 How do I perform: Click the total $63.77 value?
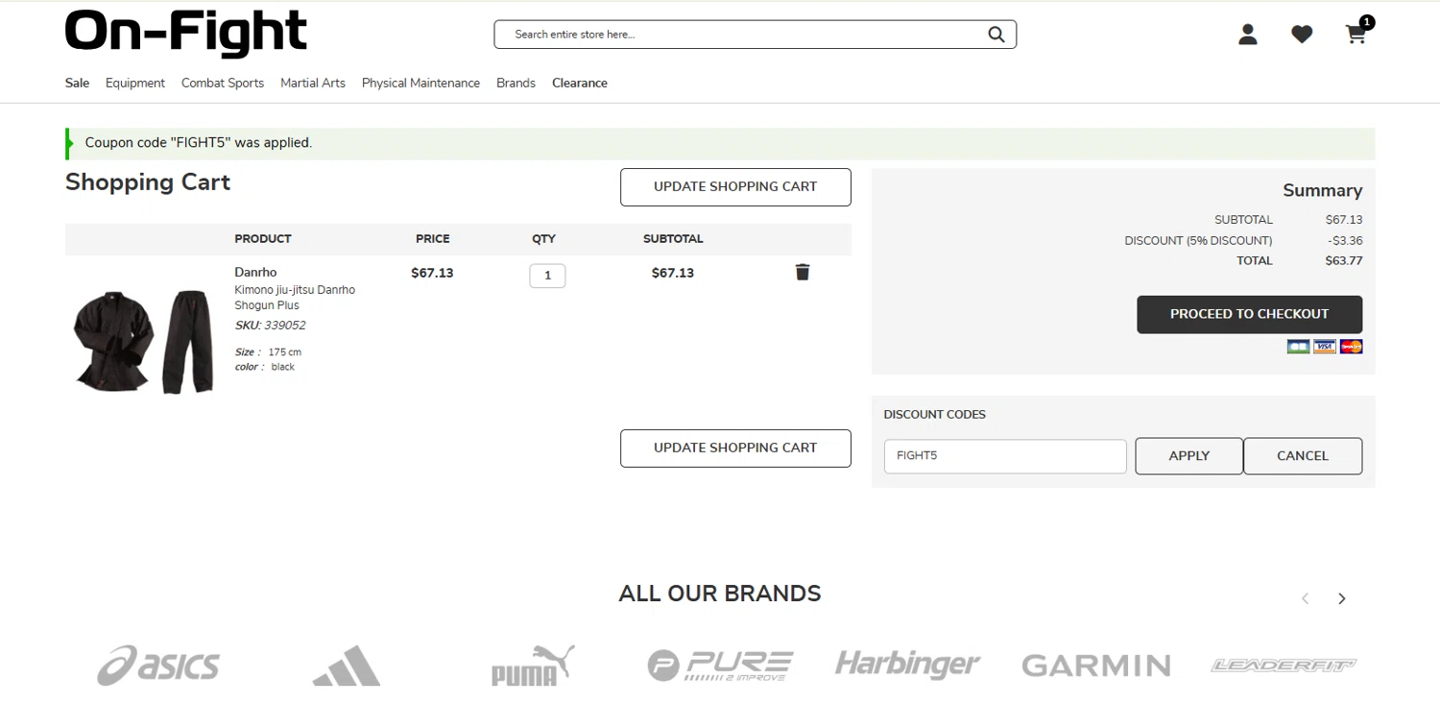point(1344,260)
